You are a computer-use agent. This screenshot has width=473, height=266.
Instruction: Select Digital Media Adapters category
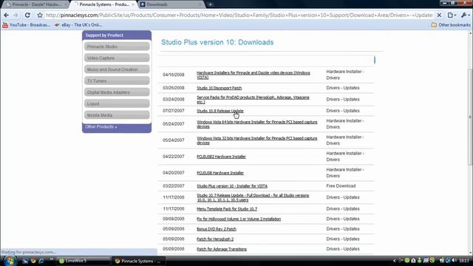pyautogui.click(x=117, y=92)
